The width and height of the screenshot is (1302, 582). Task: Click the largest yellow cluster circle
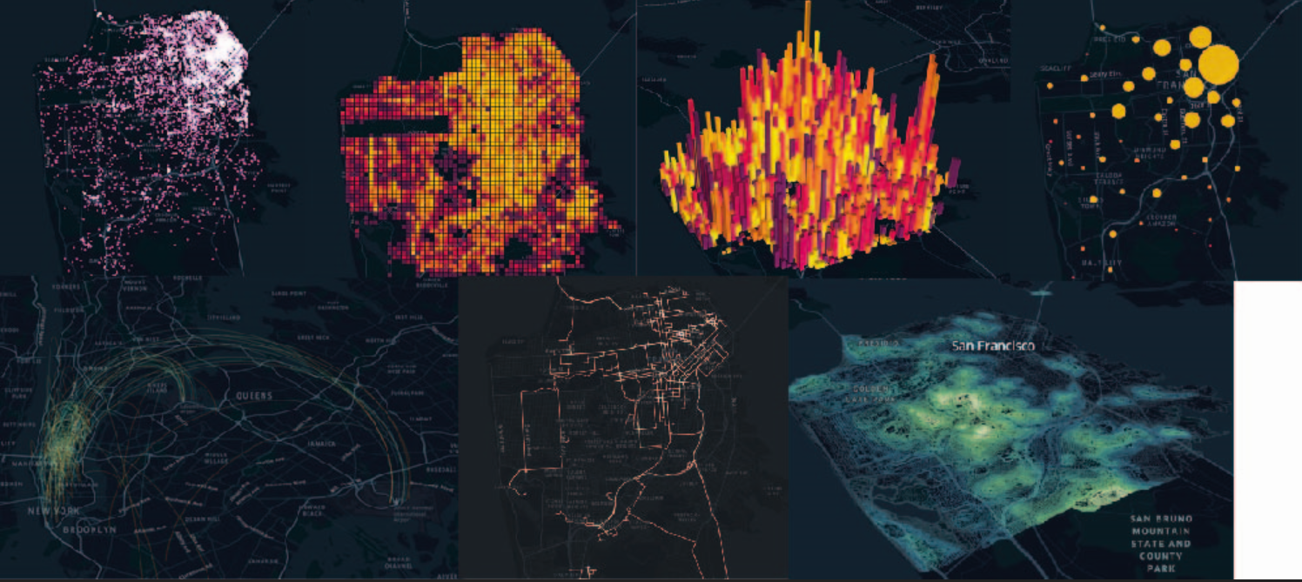click(x=1218, y=64)
